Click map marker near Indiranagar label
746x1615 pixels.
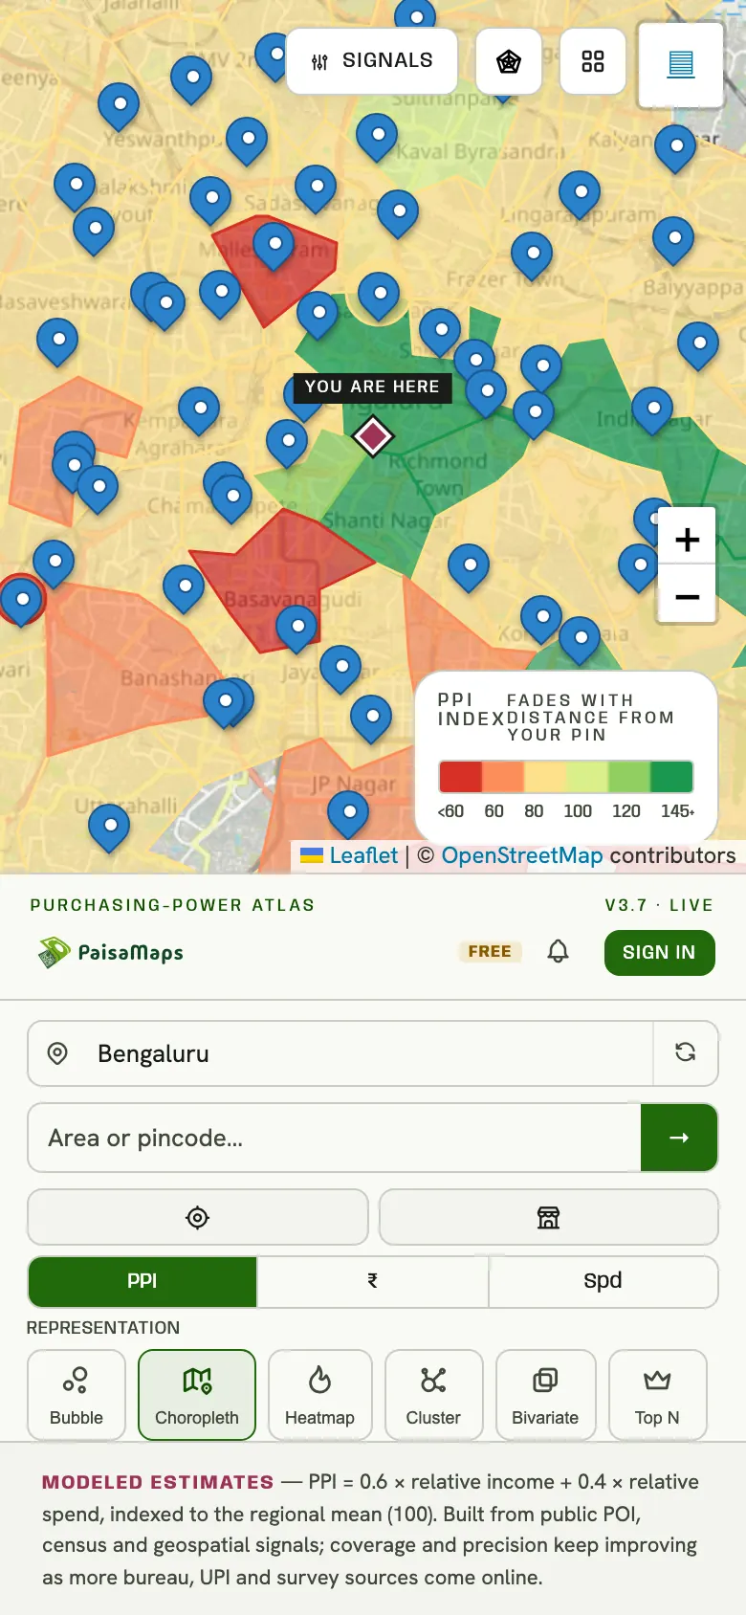[x=652, y=411]
